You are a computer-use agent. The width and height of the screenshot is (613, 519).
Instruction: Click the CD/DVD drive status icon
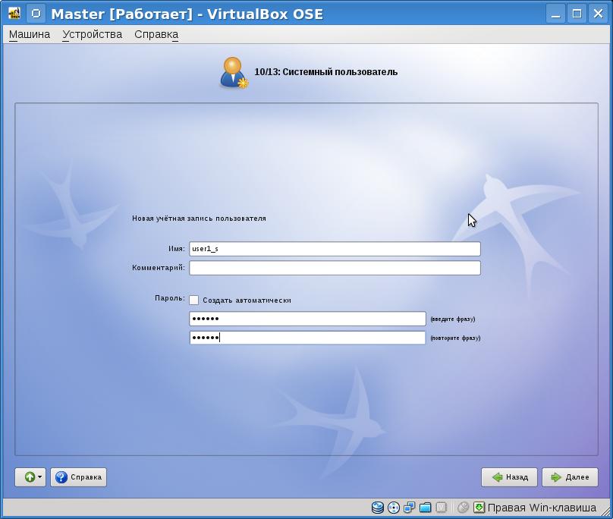[x=394, y=508]
